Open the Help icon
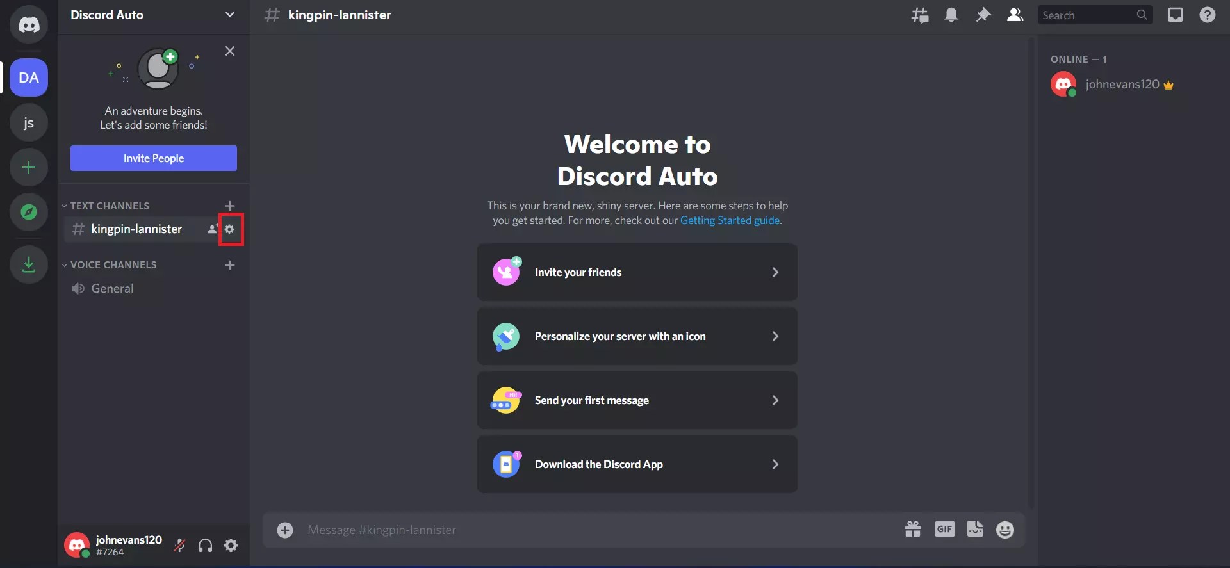 [x=1208, y=15]
